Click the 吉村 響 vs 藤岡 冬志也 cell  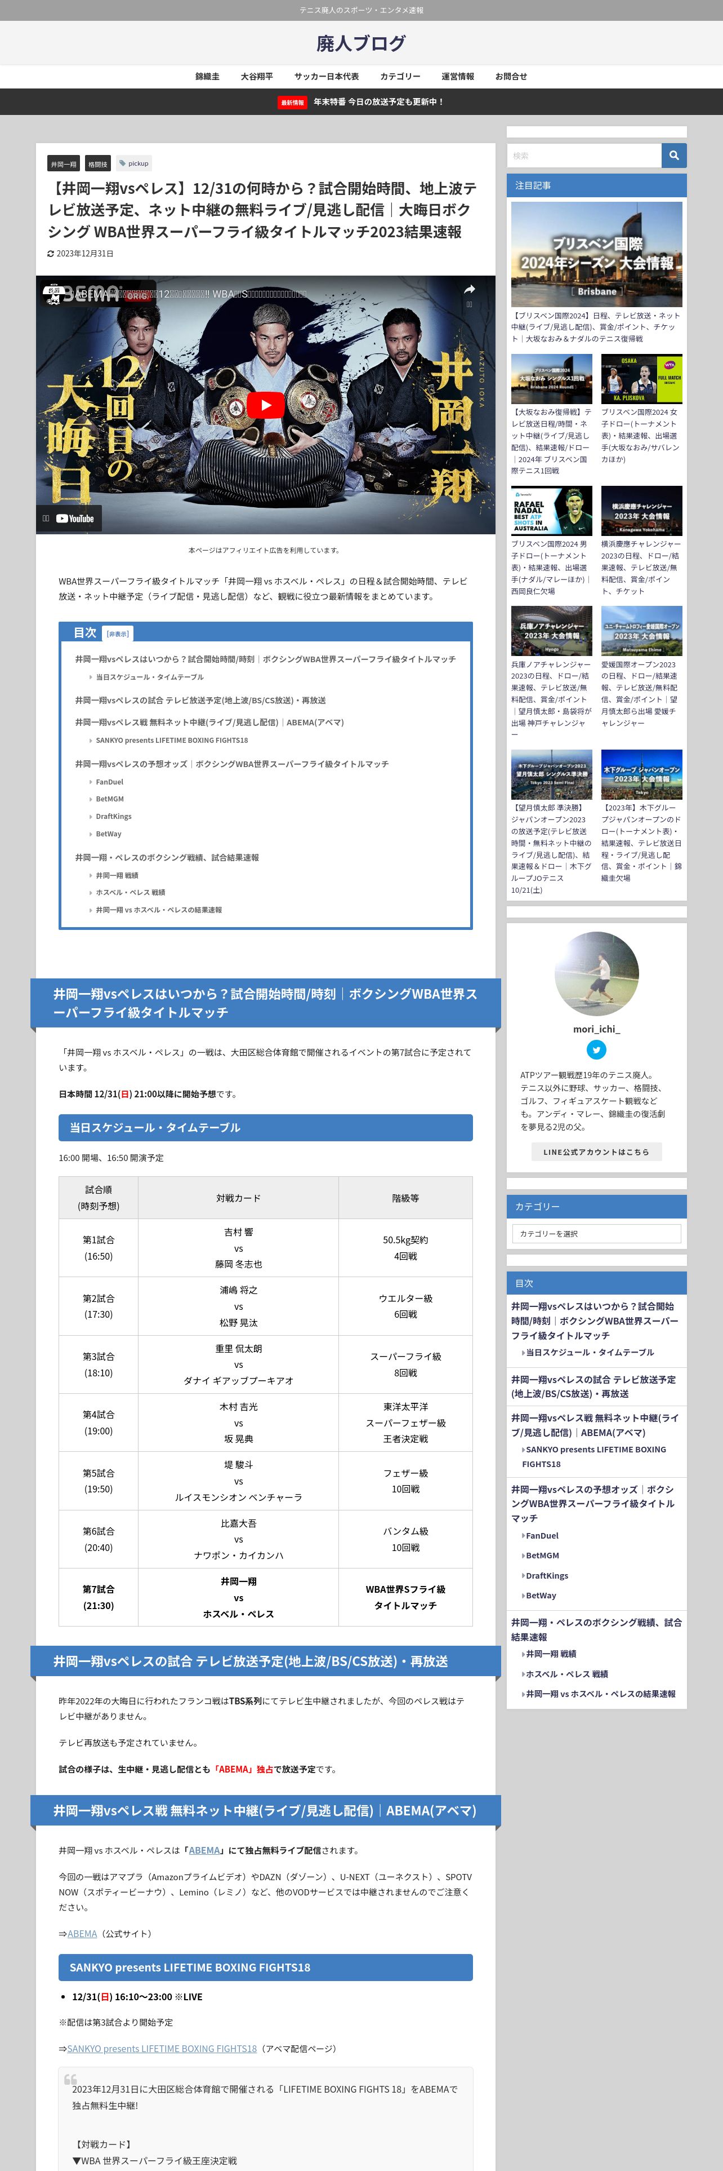point(238,1247)
